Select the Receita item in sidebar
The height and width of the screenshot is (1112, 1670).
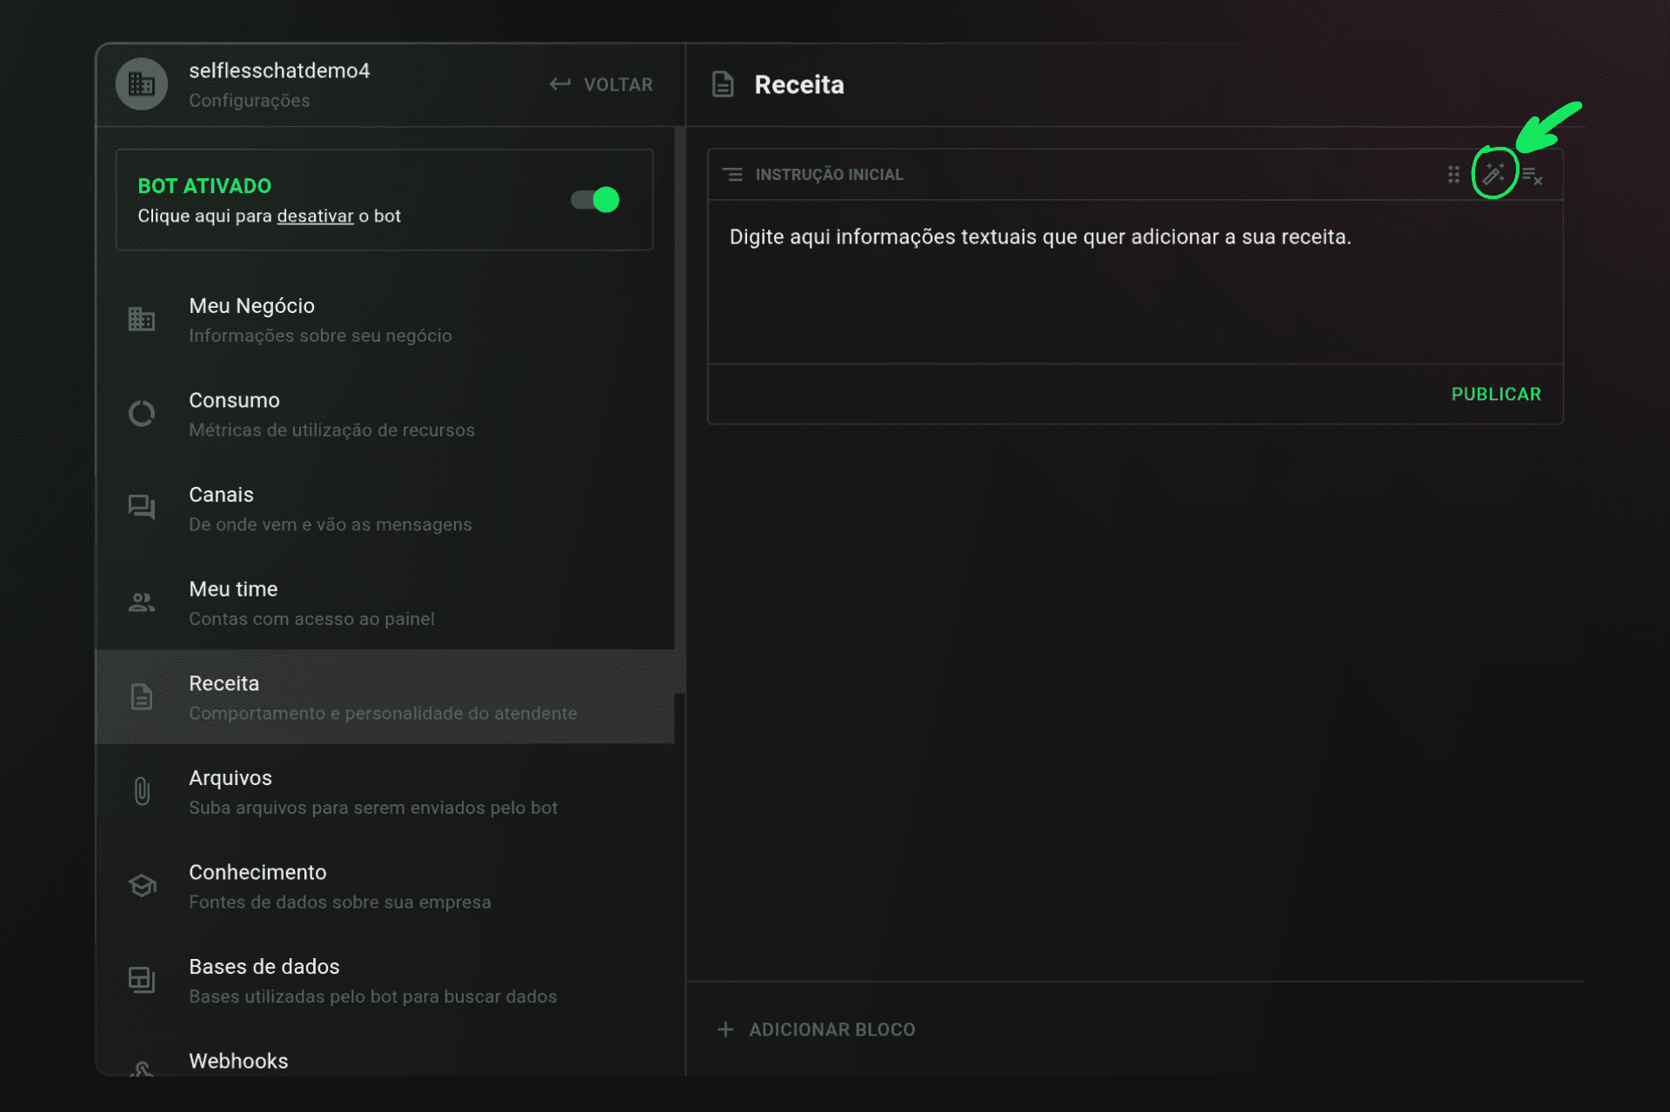(384, 697)
